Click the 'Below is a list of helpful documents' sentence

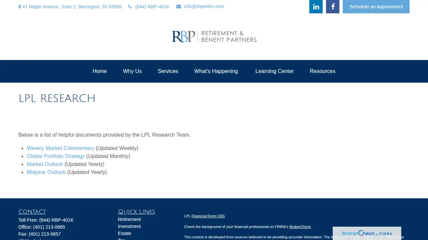[x=105, y=135]
